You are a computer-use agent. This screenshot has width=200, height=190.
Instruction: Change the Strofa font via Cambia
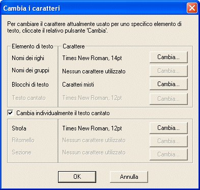point(168,128)
